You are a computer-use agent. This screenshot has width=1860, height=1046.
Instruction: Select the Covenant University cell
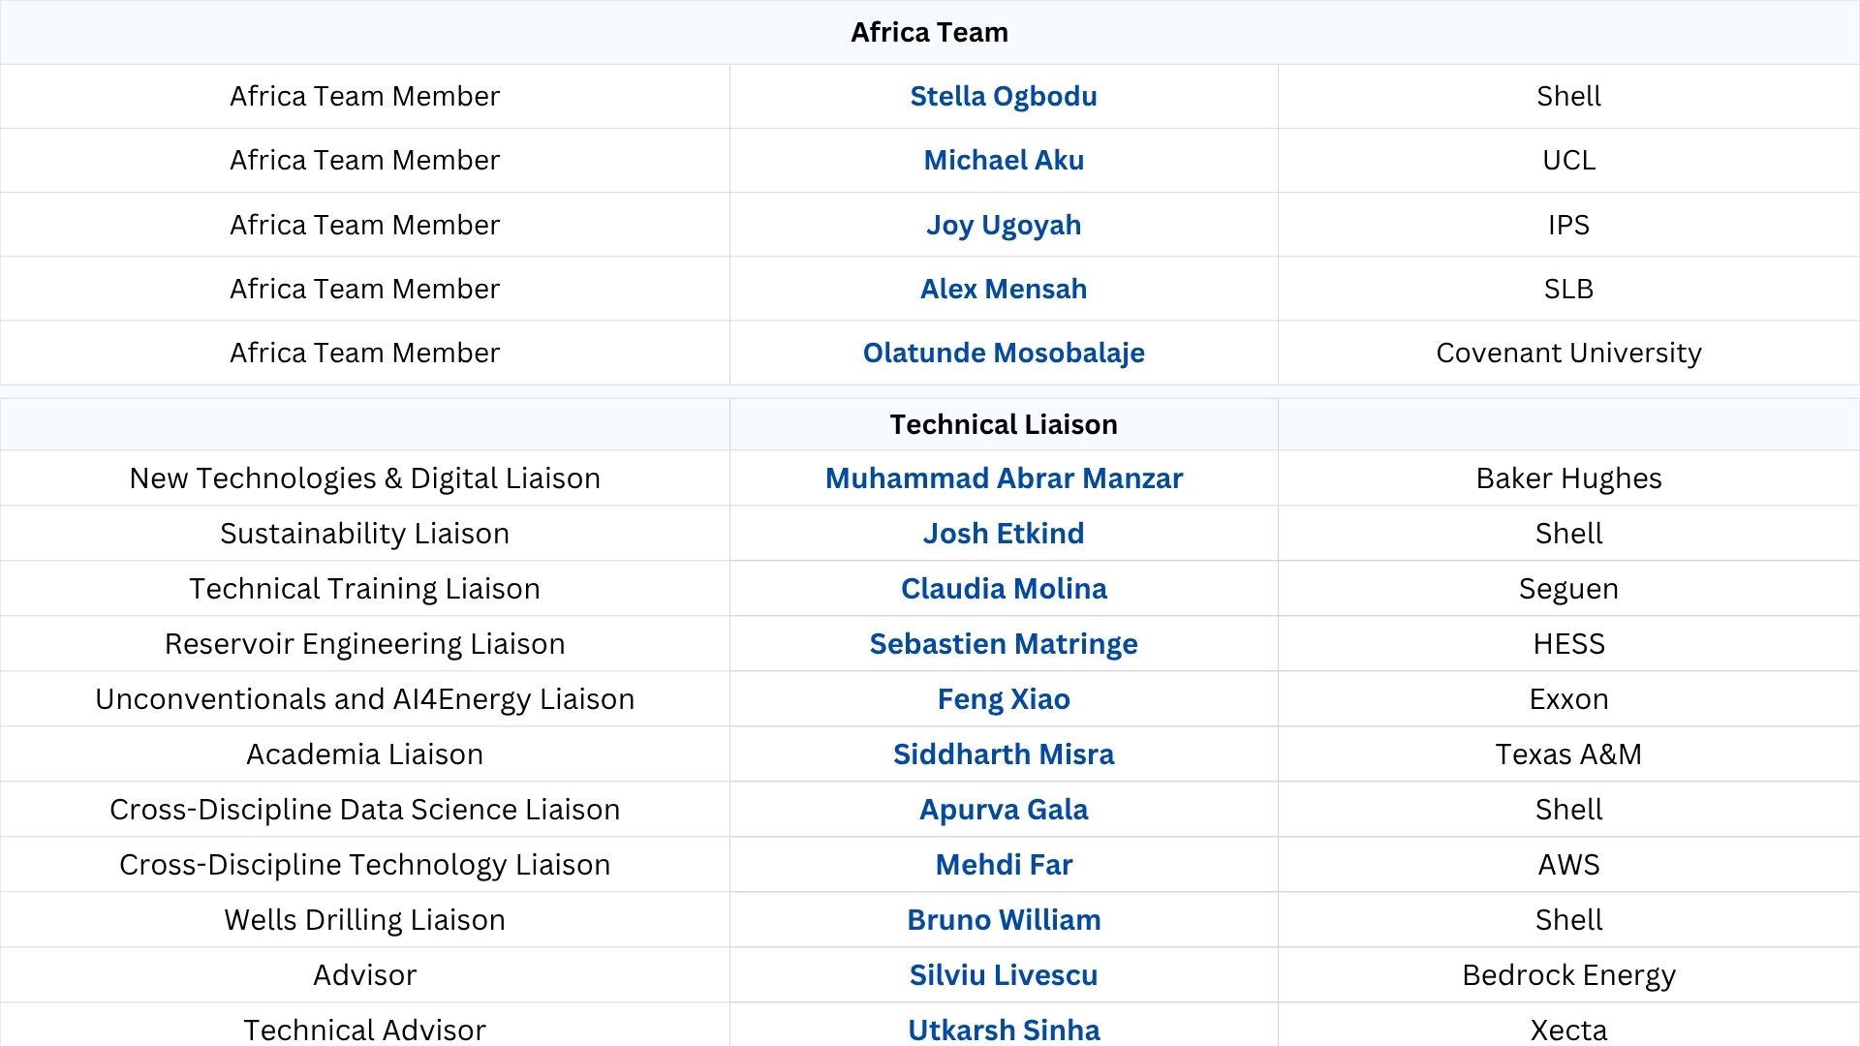click(x=1567, y=353)
